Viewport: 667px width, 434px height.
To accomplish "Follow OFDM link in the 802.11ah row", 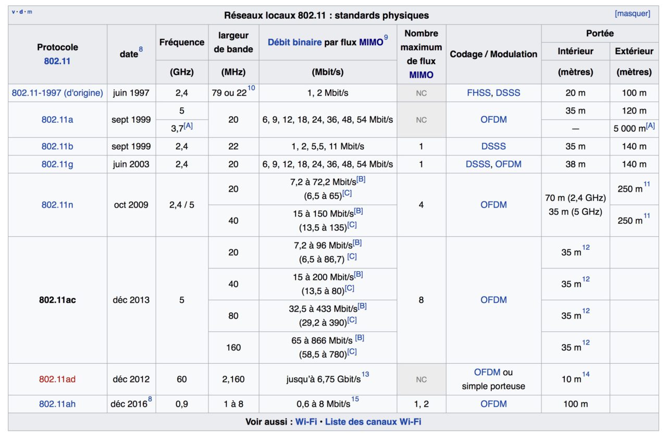I will click(x=493, y=404).
